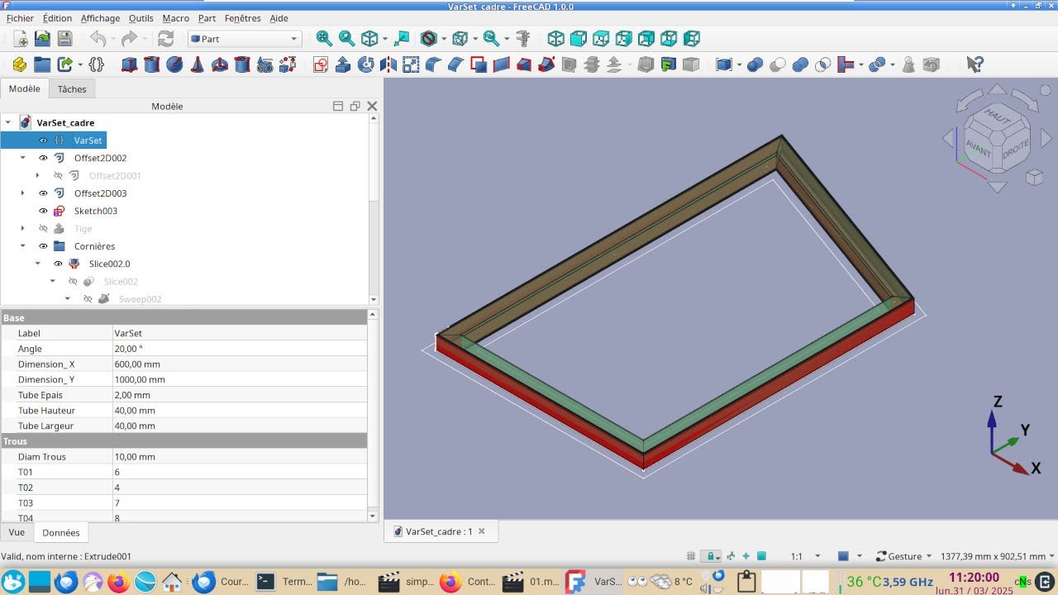
Task: Click DROITE face on navigation cube
Action: click(x=1015, y=150)
